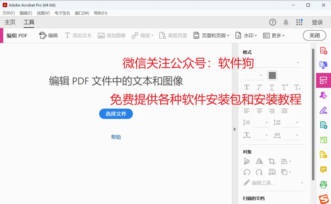Open Create PDF sidebar tool
This screenshot has height=204, width=331.
323,51
